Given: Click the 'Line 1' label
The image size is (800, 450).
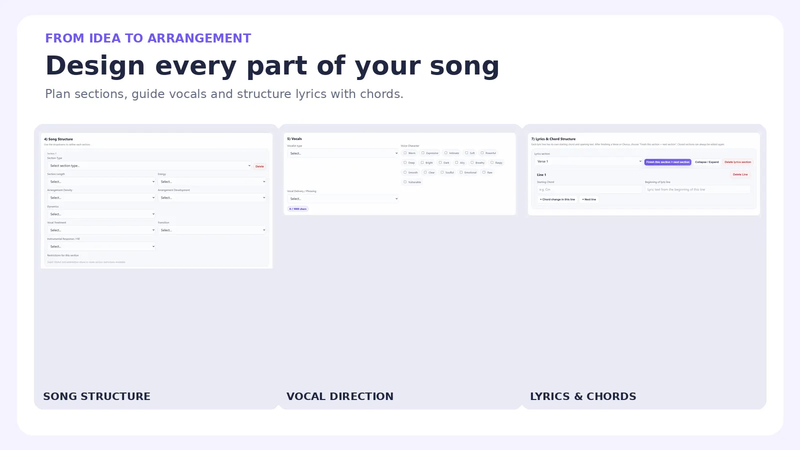Looking at the screenshot, I should pos(541,175).
